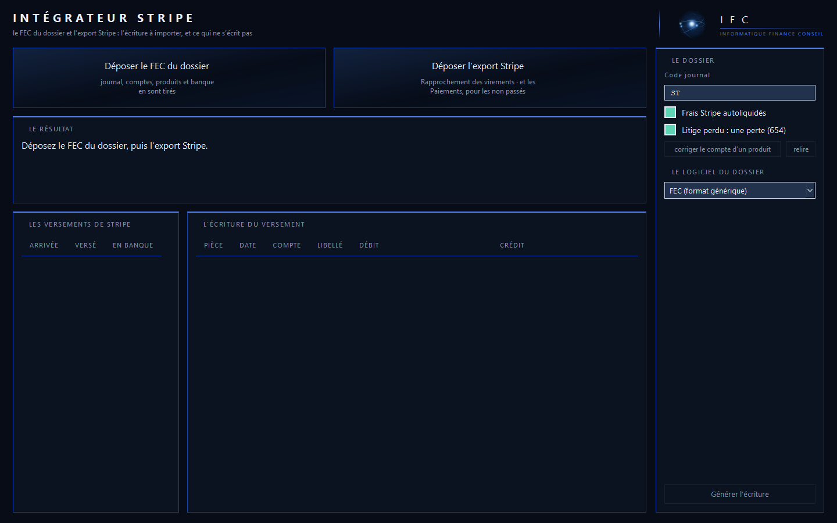Click the PIÈCE column header

pyautogui.click(x=213, y=245)
